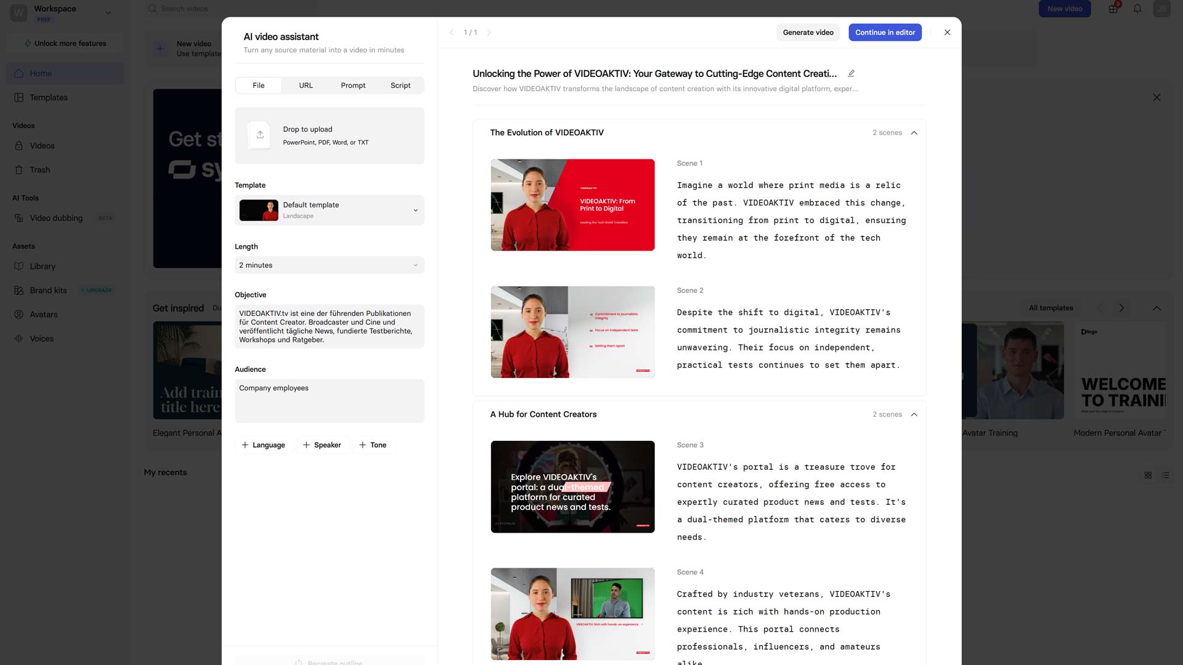This screenshot has width=1183, height=665.
Task: Open the Default template dropdown
Action: coord(329,211)
